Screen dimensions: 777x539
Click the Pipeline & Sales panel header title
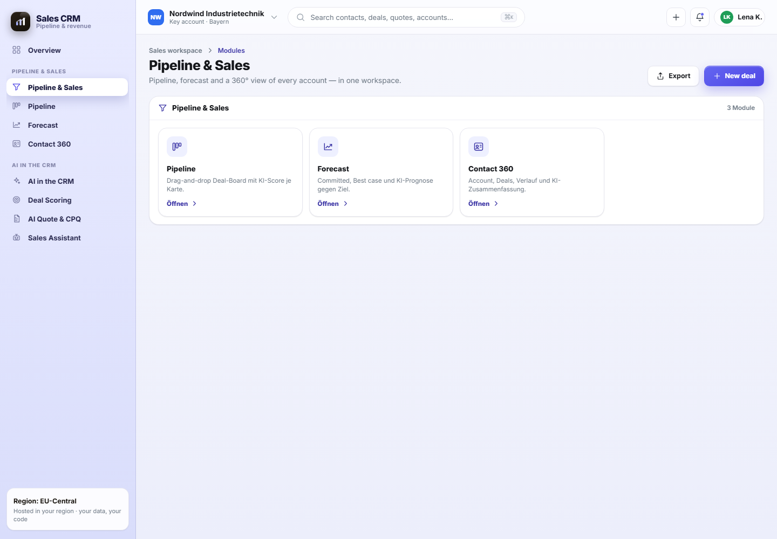coord(200,108)
